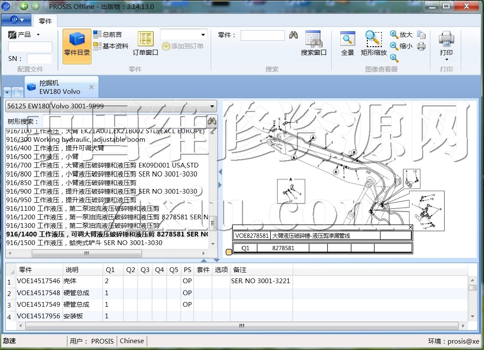Expand the 产品 product dropdown arrow
Image resolution: width=484 pixels, height=350 pixels.
[38, 35]
